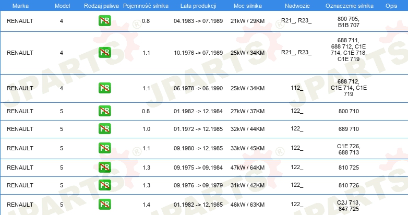Click engine capacity 1.4
This screenshot has width=408, height=215.
click(146, 205)
